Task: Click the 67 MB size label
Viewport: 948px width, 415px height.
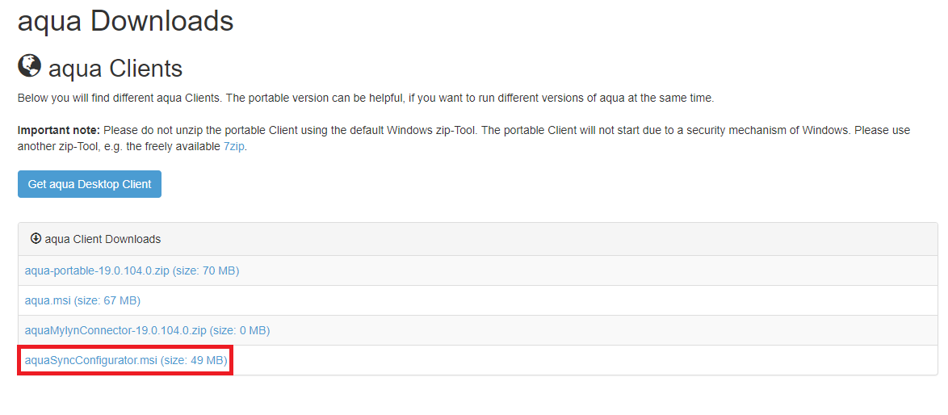Action: tap(107, 301)
